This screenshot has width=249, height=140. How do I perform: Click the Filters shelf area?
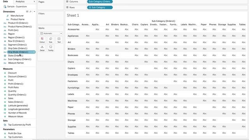point(51,17)
